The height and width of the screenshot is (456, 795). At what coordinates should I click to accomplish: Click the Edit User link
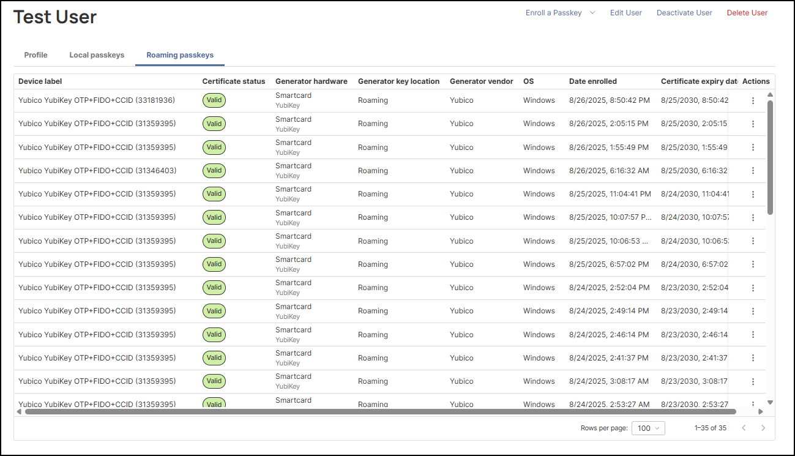pyautogui.click(x=625, y=13)
